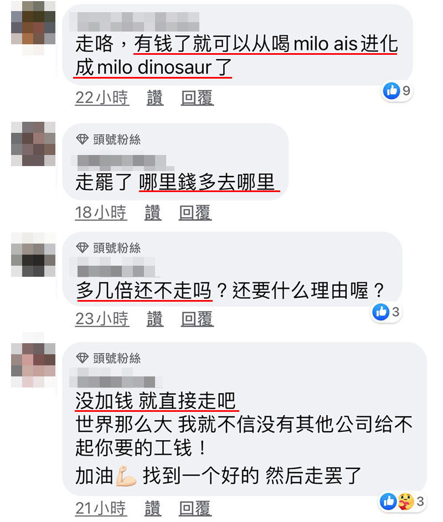Click the first commenter's profile picture
This screenshot has width=443, height=522.
coord(33,28)
